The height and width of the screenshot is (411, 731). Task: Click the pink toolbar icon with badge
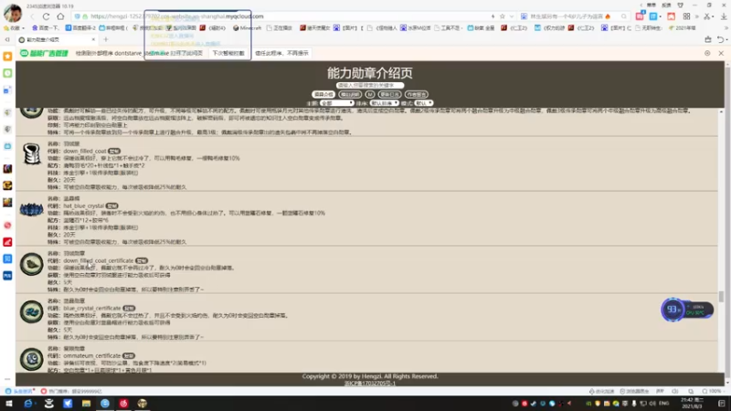[641, 16]
